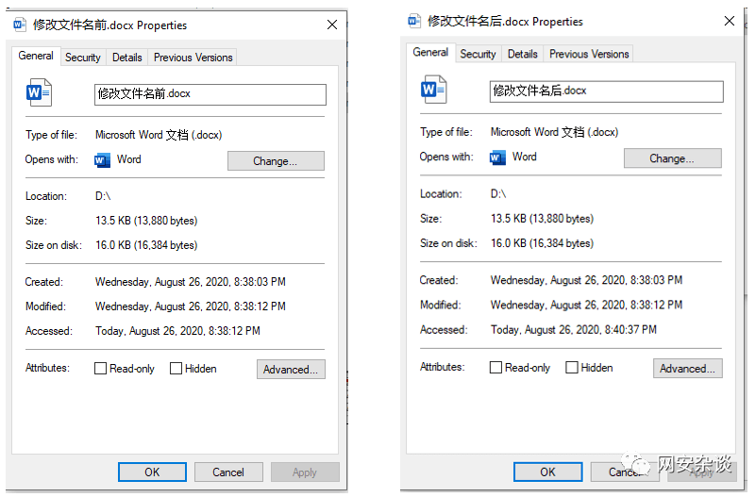Click the Word app icon next to Opens with in 修改文件名后 window

pos(497,157)
